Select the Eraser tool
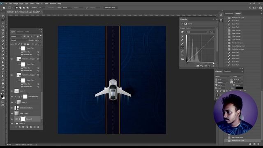The height and width of the screenshot is (148, 263). coord(3,55)
